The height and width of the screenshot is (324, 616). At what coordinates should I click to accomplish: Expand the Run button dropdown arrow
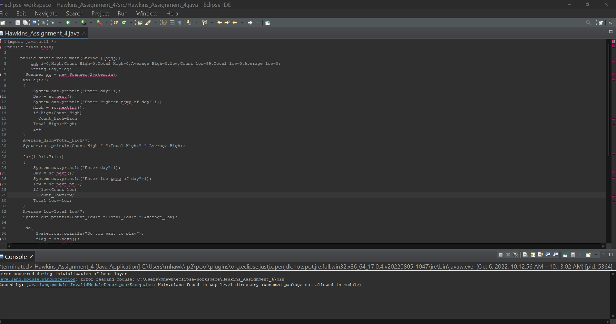pos(75,23)
